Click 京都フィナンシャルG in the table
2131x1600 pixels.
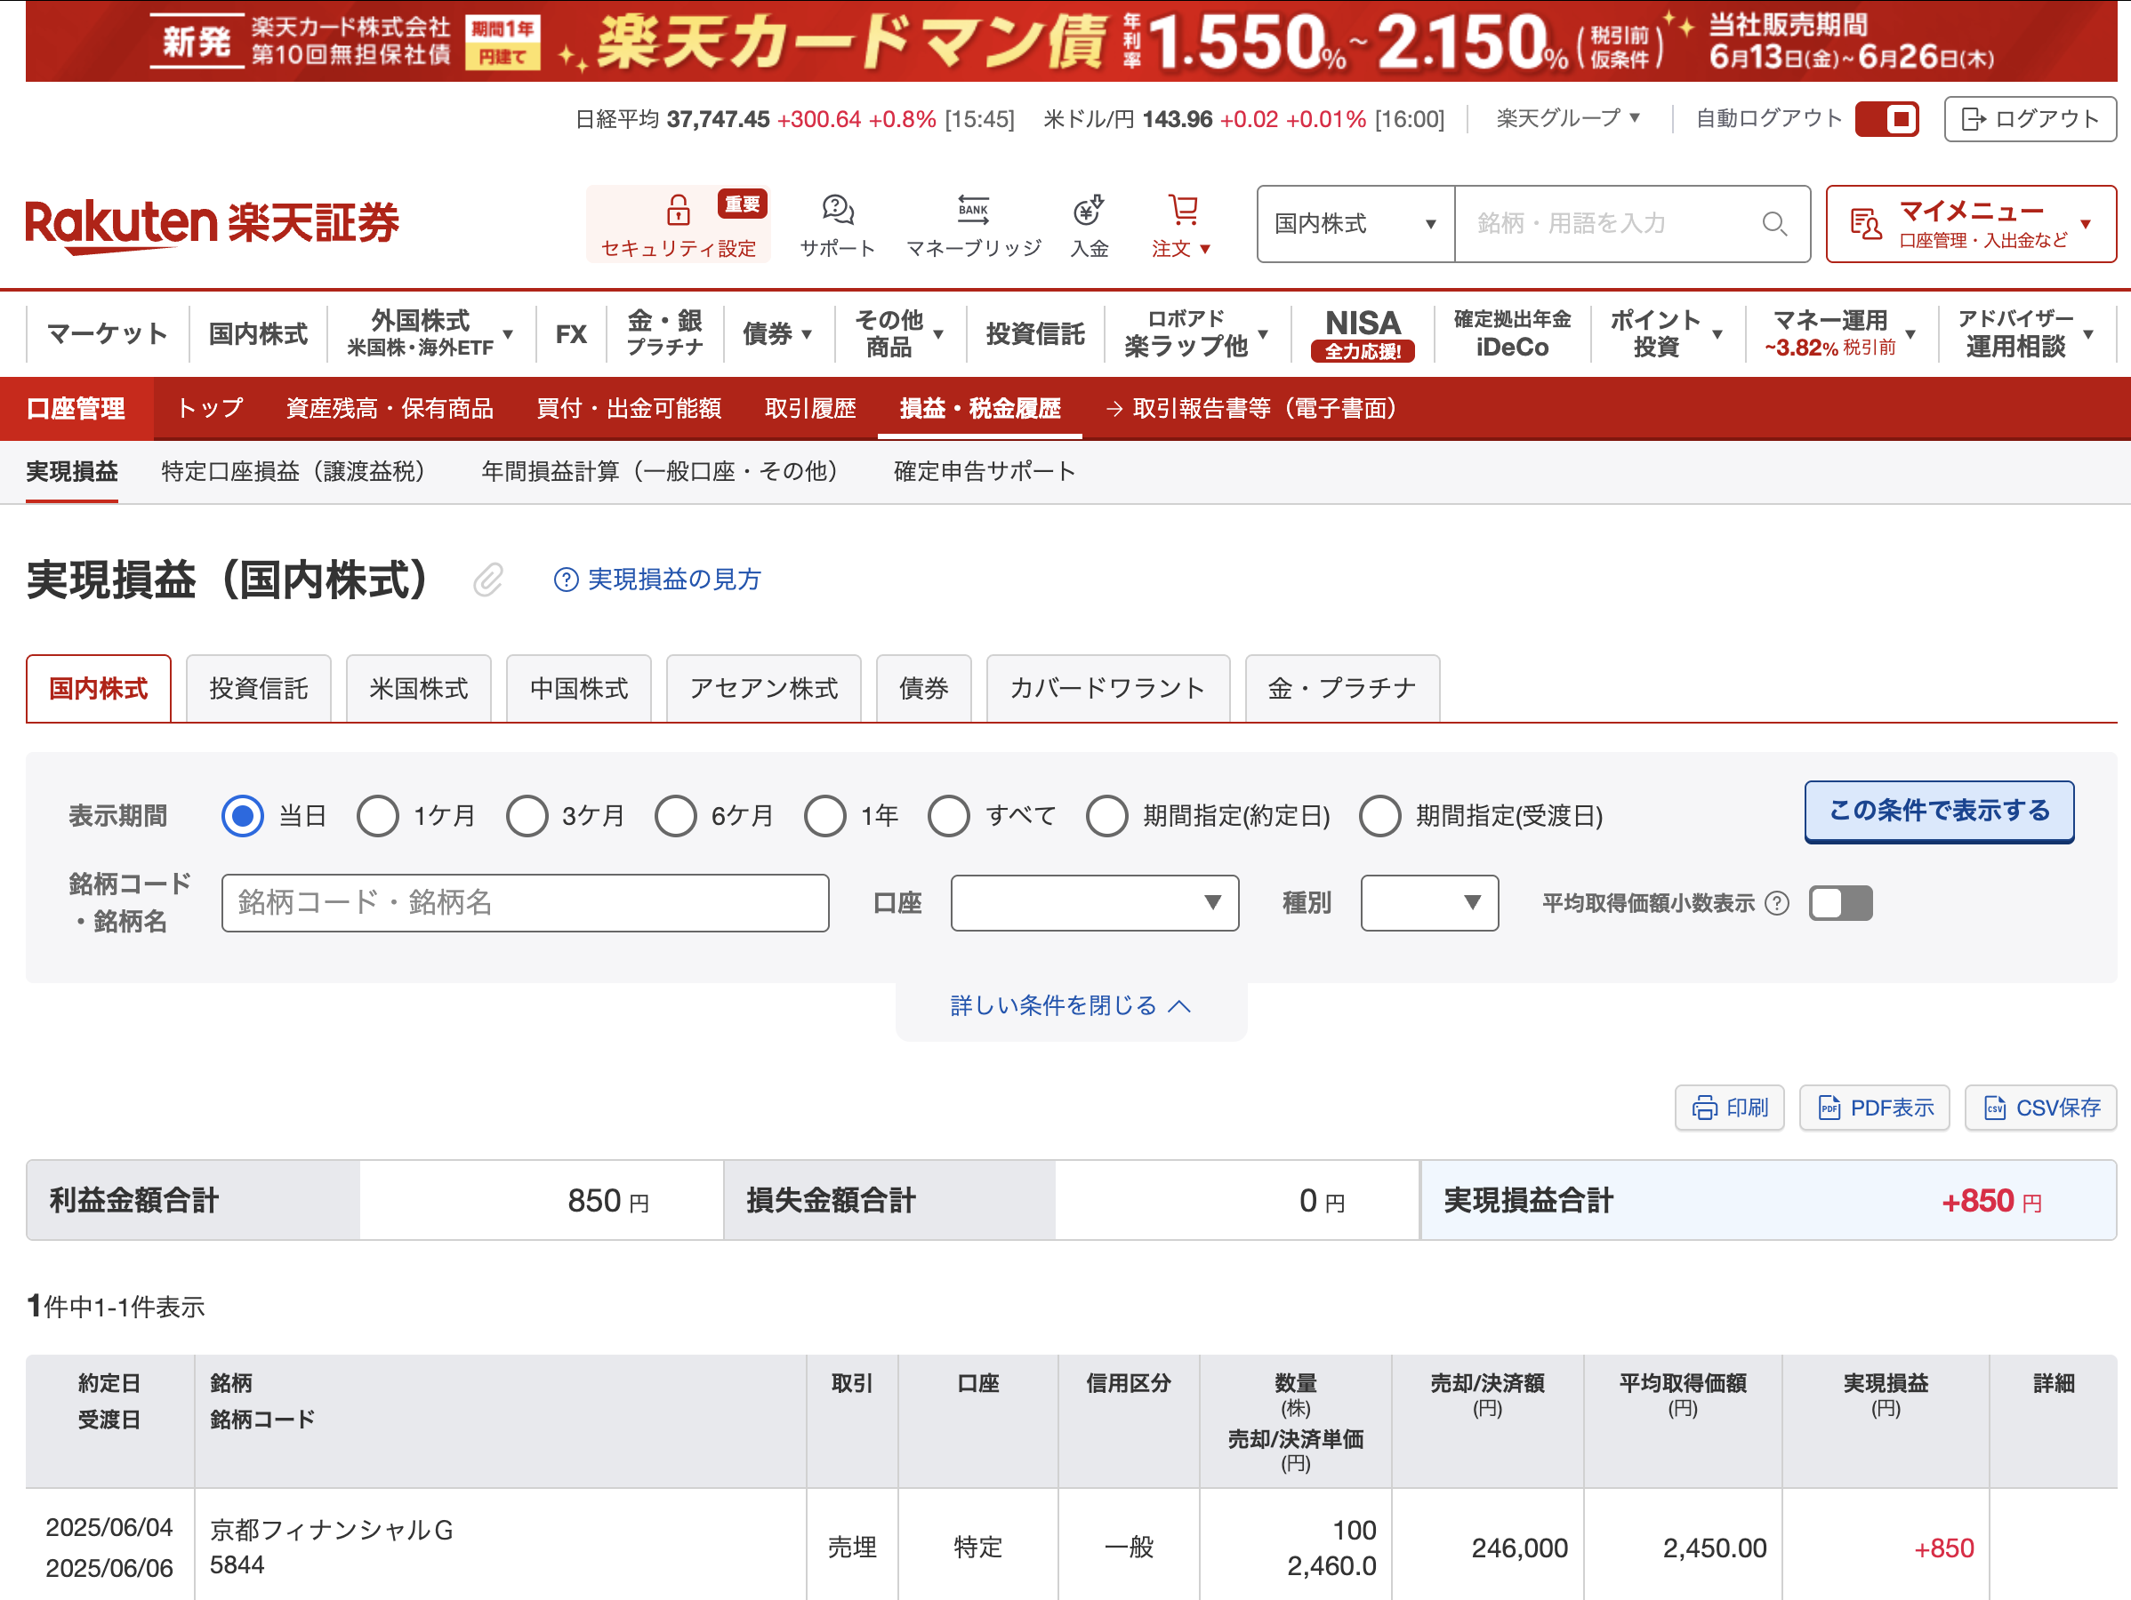point(332,1530)
